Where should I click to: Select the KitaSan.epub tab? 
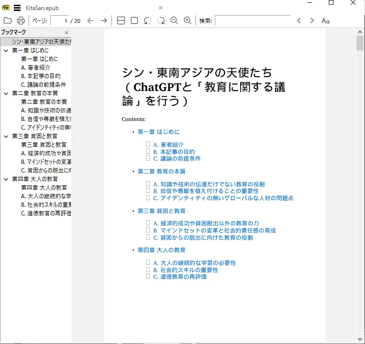point(42,8)
